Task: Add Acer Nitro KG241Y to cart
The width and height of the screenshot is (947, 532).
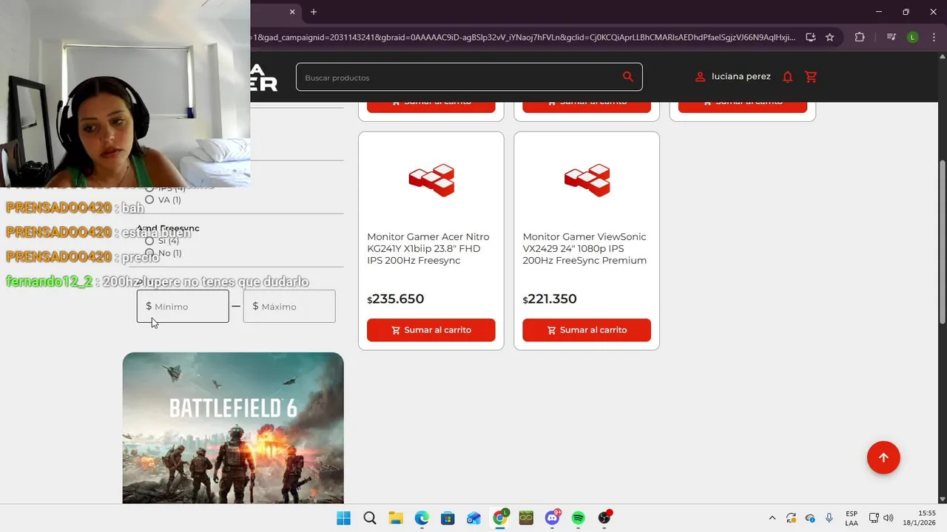Action: (x=431, y=330)
